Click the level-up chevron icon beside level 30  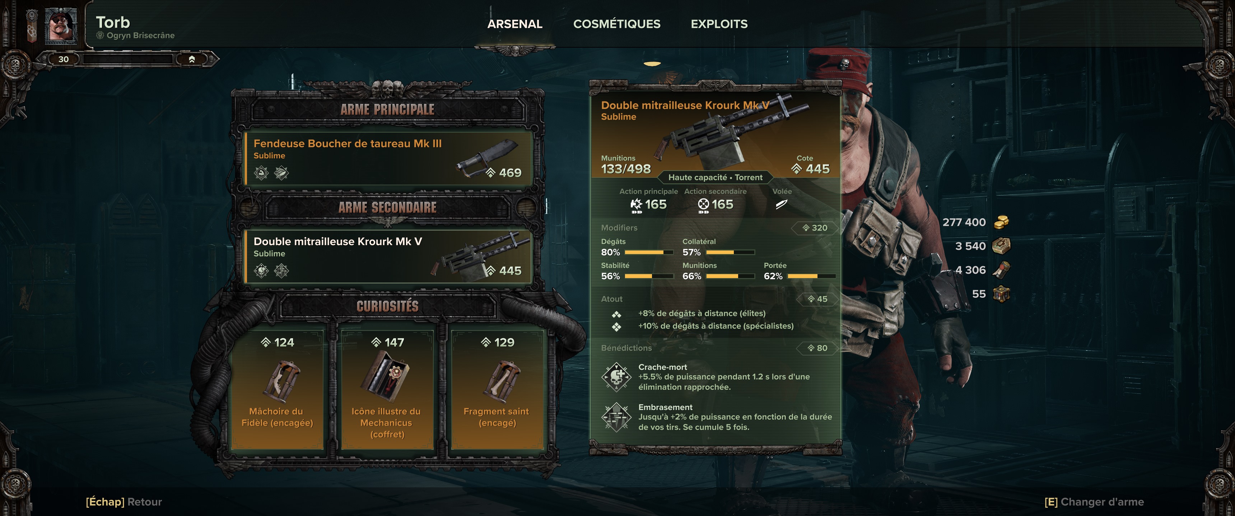point(192,59)
